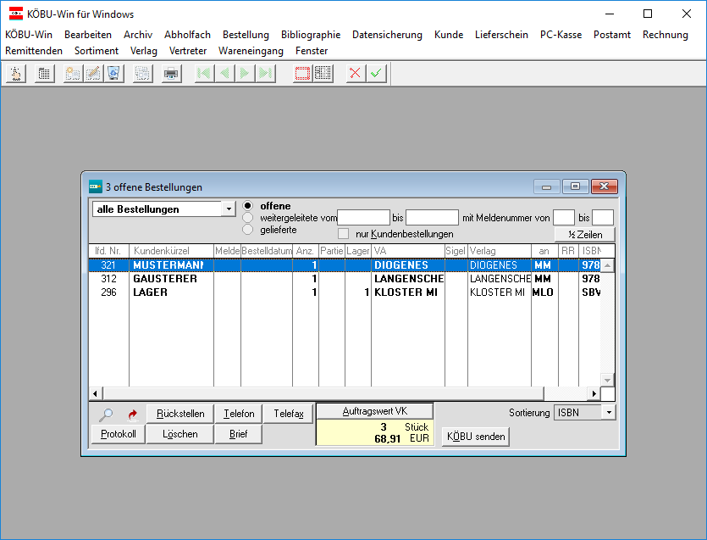Screen dimensions: 707x540
Task: Click the dotted grid list toolbar icon
Action: pos(44,73)
